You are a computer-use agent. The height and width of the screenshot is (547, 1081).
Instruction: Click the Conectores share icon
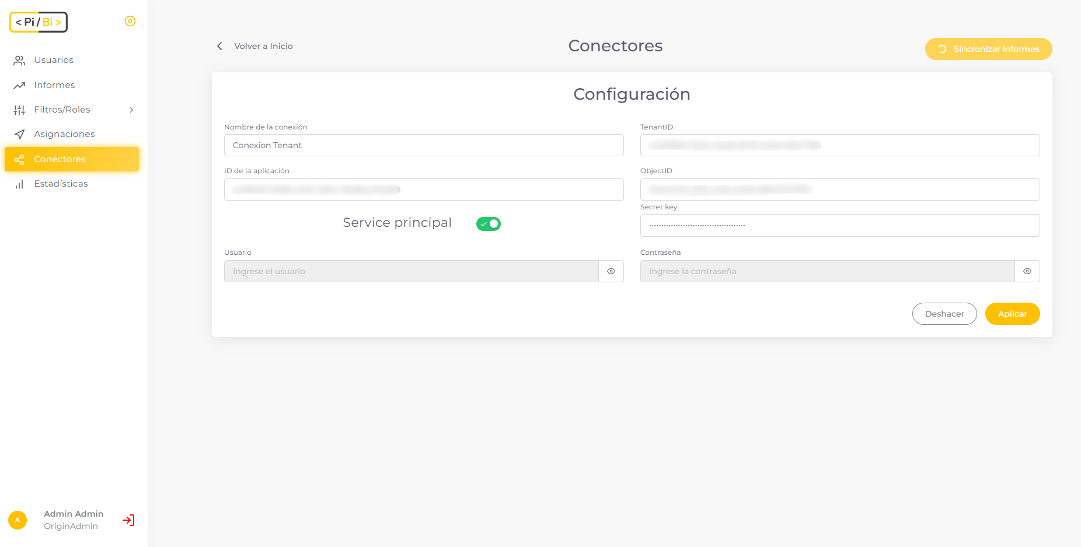click(x=19, y=159)
